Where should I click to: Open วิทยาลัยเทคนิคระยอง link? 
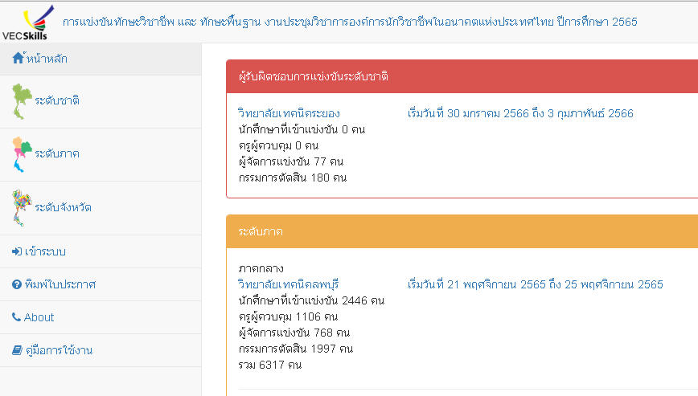coord(289,113)
